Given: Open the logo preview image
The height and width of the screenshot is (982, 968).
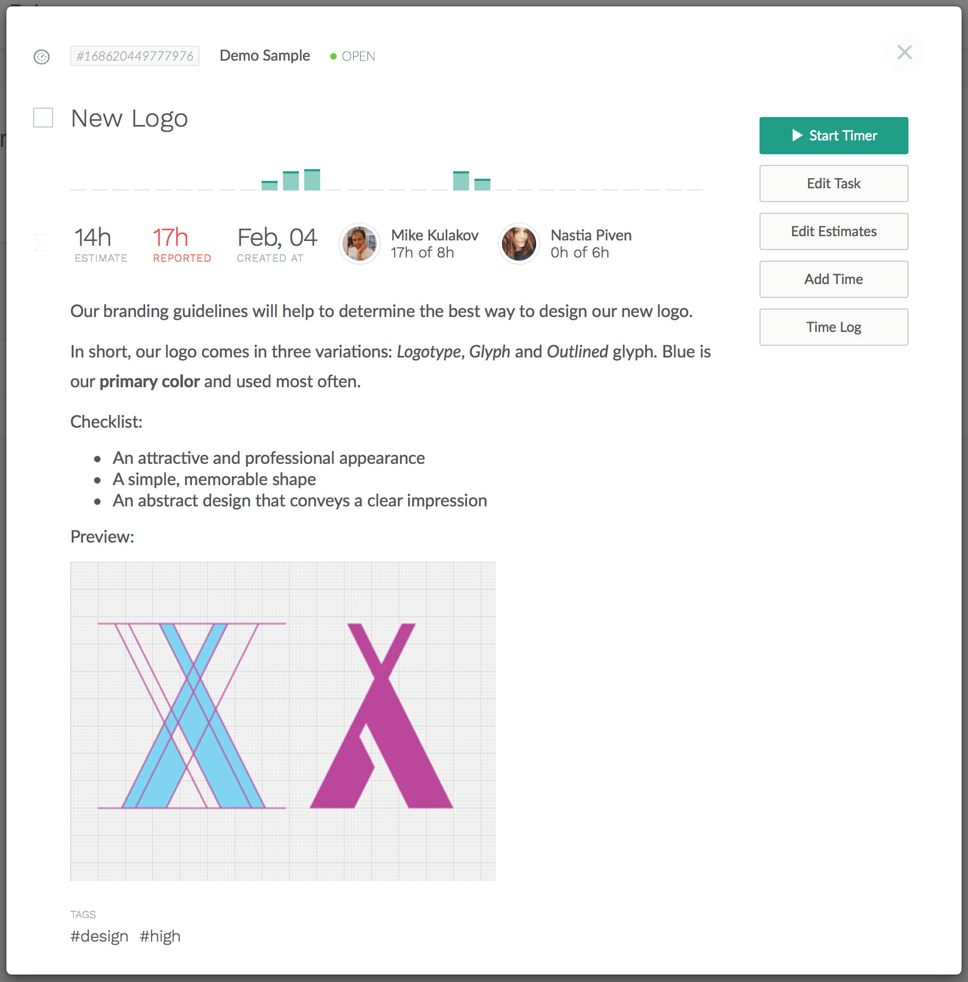Looking at the screenshot, I should [282, 721].
